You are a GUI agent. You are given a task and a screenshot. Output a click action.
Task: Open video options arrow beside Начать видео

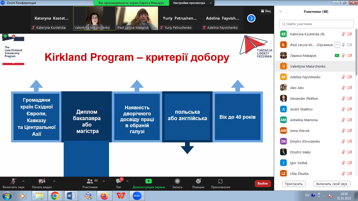pos(54,181)
